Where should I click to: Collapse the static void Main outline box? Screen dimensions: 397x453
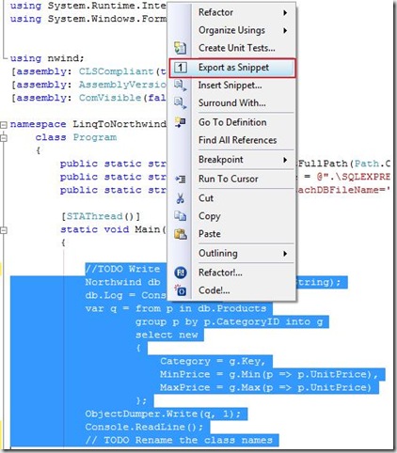point(4,230)
